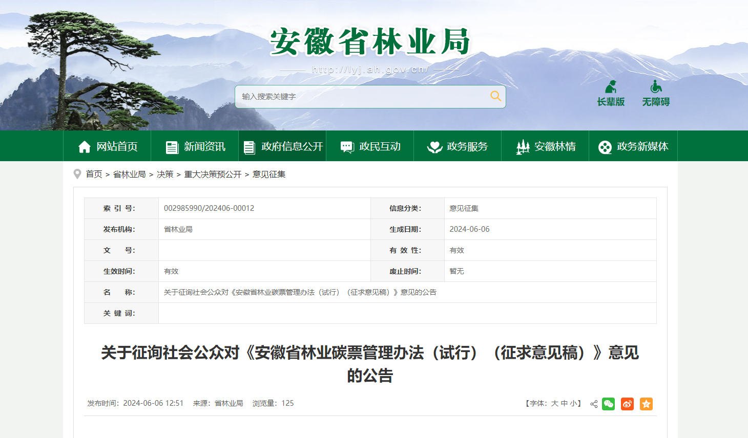The width and height of the screenshot is (748, 438).
Task: Share the article via WeChat icon
Action: click(608, 404)
